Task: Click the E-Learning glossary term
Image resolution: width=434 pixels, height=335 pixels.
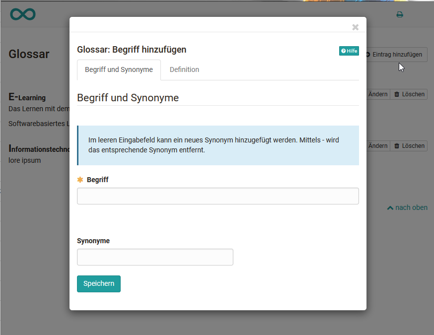Action: tap(27, 97)
